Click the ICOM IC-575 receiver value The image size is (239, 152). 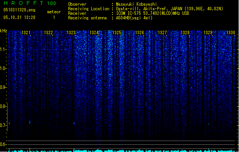pos(152,13)
